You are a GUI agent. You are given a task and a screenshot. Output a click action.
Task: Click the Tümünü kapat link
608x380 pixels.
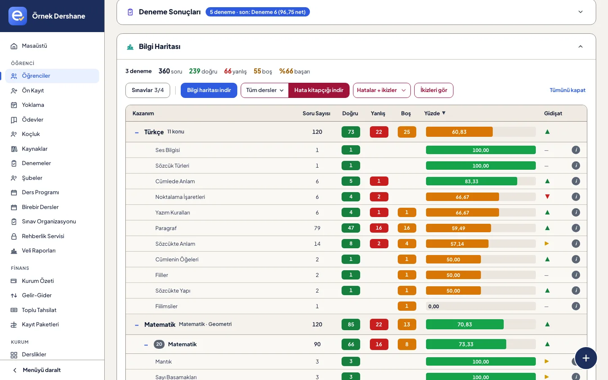(567, 90)
